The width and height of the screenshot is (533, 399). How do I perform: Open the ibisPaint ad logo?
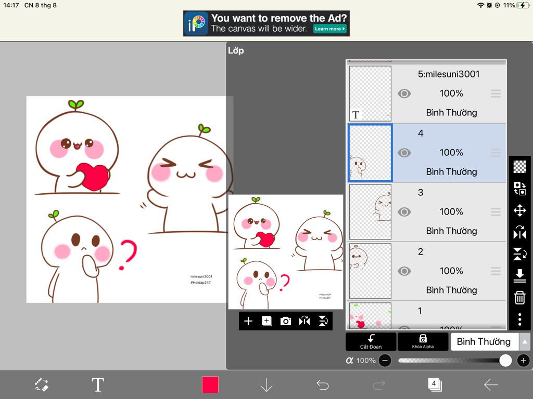pos(196,23)
